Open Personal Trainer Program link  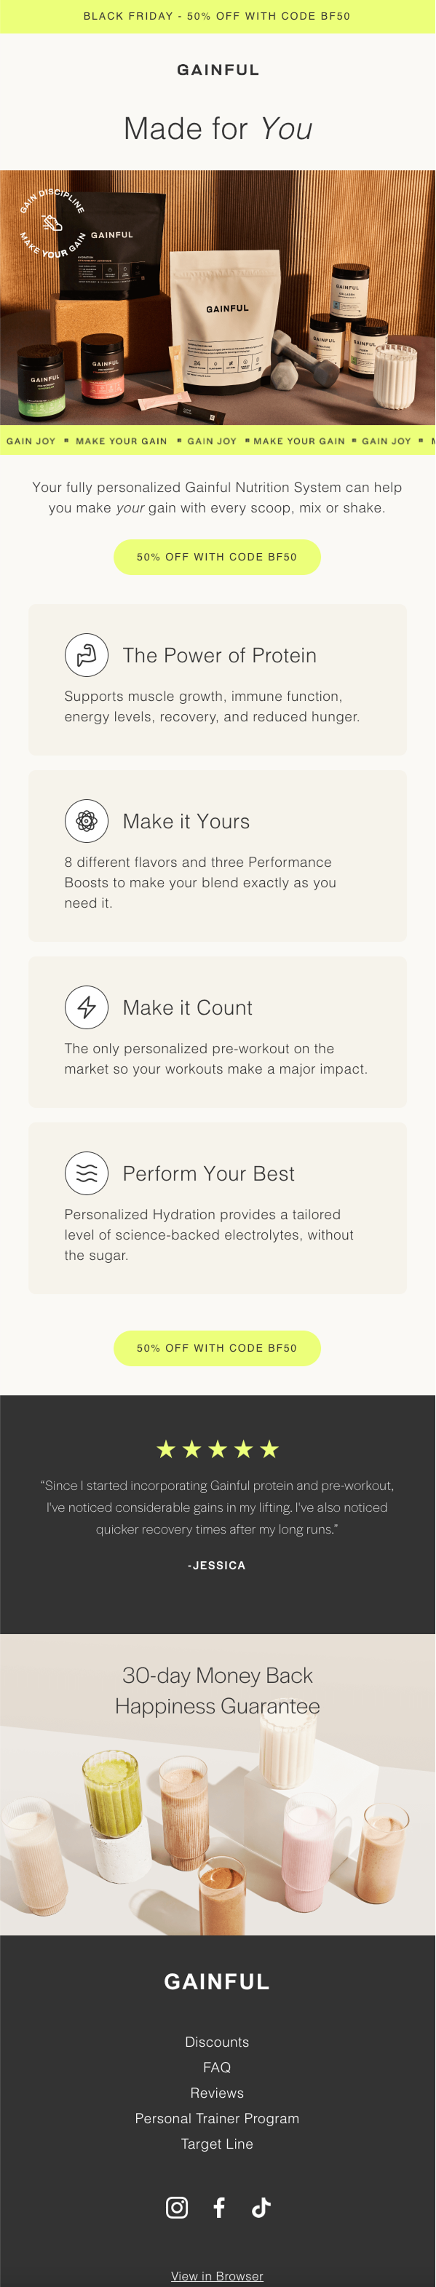coord(217,2118)
